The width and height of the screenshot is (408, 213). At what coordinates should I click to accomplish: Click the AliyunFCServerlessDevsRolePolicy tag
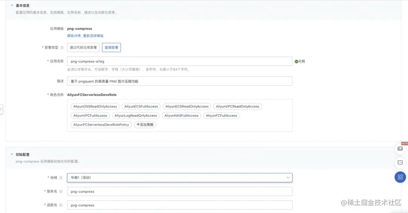[101, 125]
